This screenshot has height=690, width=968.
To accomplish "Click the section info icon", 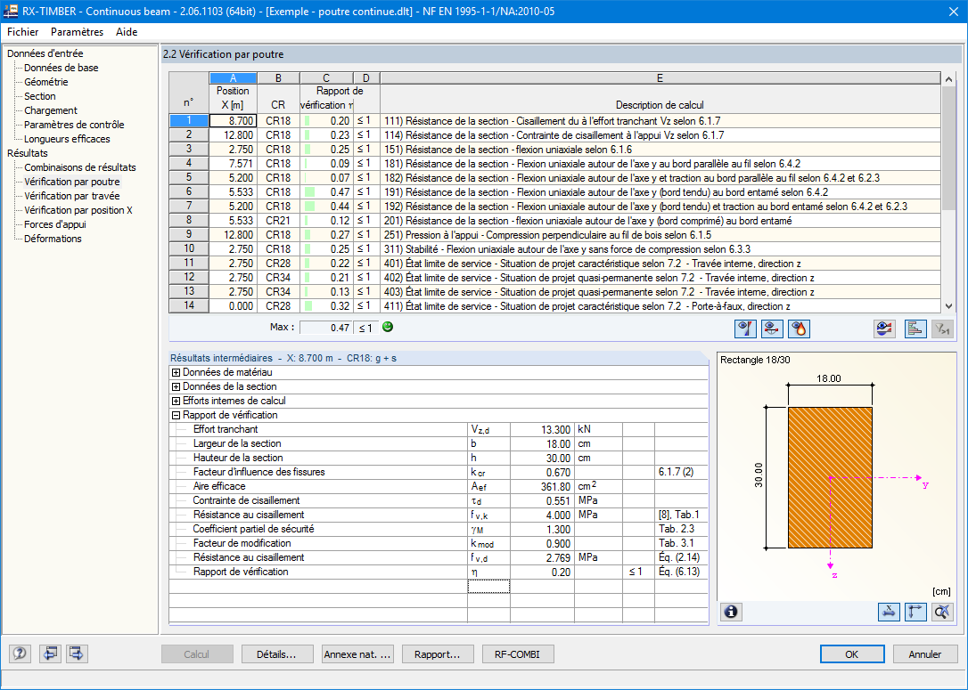I will click(731, 612).
